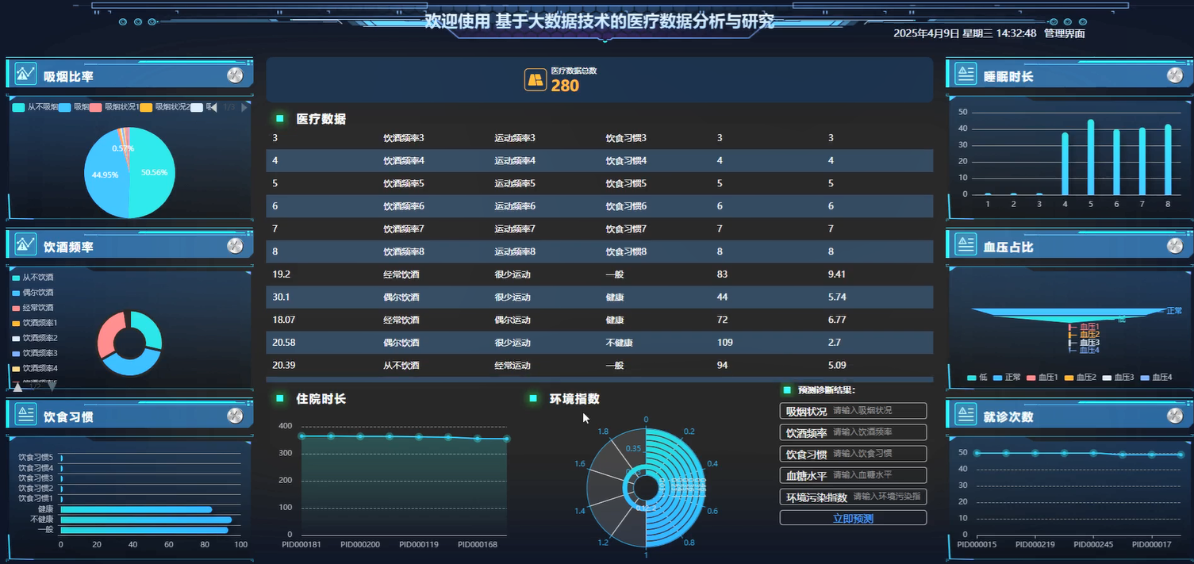This screenshot has height=564, width=1194.
Task: Toggle 偶尔饮酒 legend item
Action: pyautogui.click(x=33, y=293)
